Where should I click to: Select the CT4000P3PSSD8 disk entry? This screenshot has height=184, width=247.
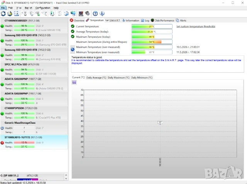[34, 113]
